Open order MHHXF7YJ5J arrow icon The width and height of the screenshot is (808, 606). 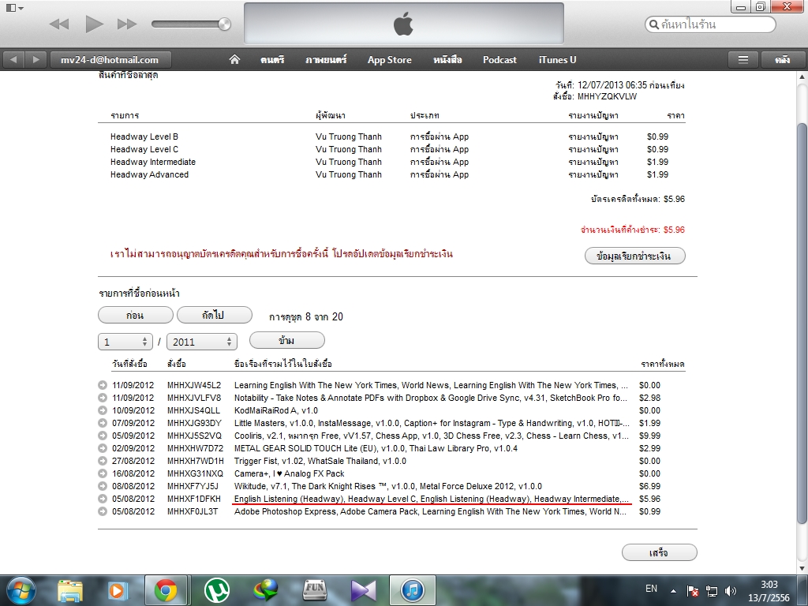[103, 486]
